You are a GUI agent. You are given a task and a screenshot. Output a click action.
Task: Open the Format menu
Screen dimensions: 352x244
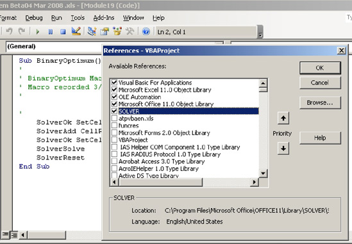(x=8, y=18)
